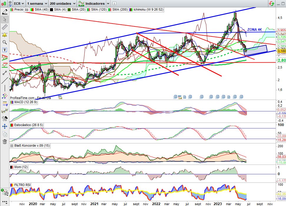286x206 pixels.
Task: Pick the ruler measurement tool
Action: tap(4, 27)
